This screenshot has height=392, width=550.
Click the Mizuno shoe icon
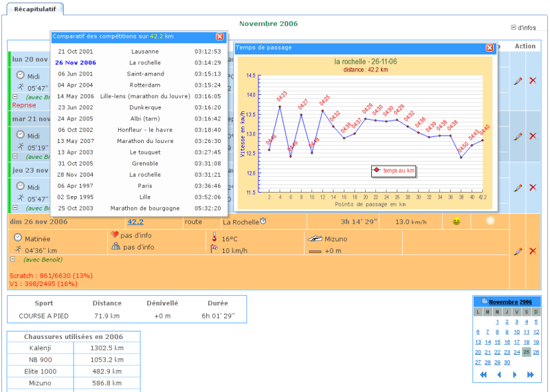315,239
